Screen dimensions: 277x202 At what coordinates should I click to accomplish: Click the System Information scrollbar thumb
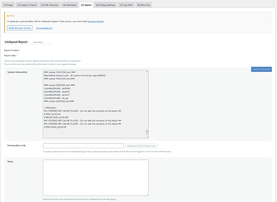tap(147, 131)
